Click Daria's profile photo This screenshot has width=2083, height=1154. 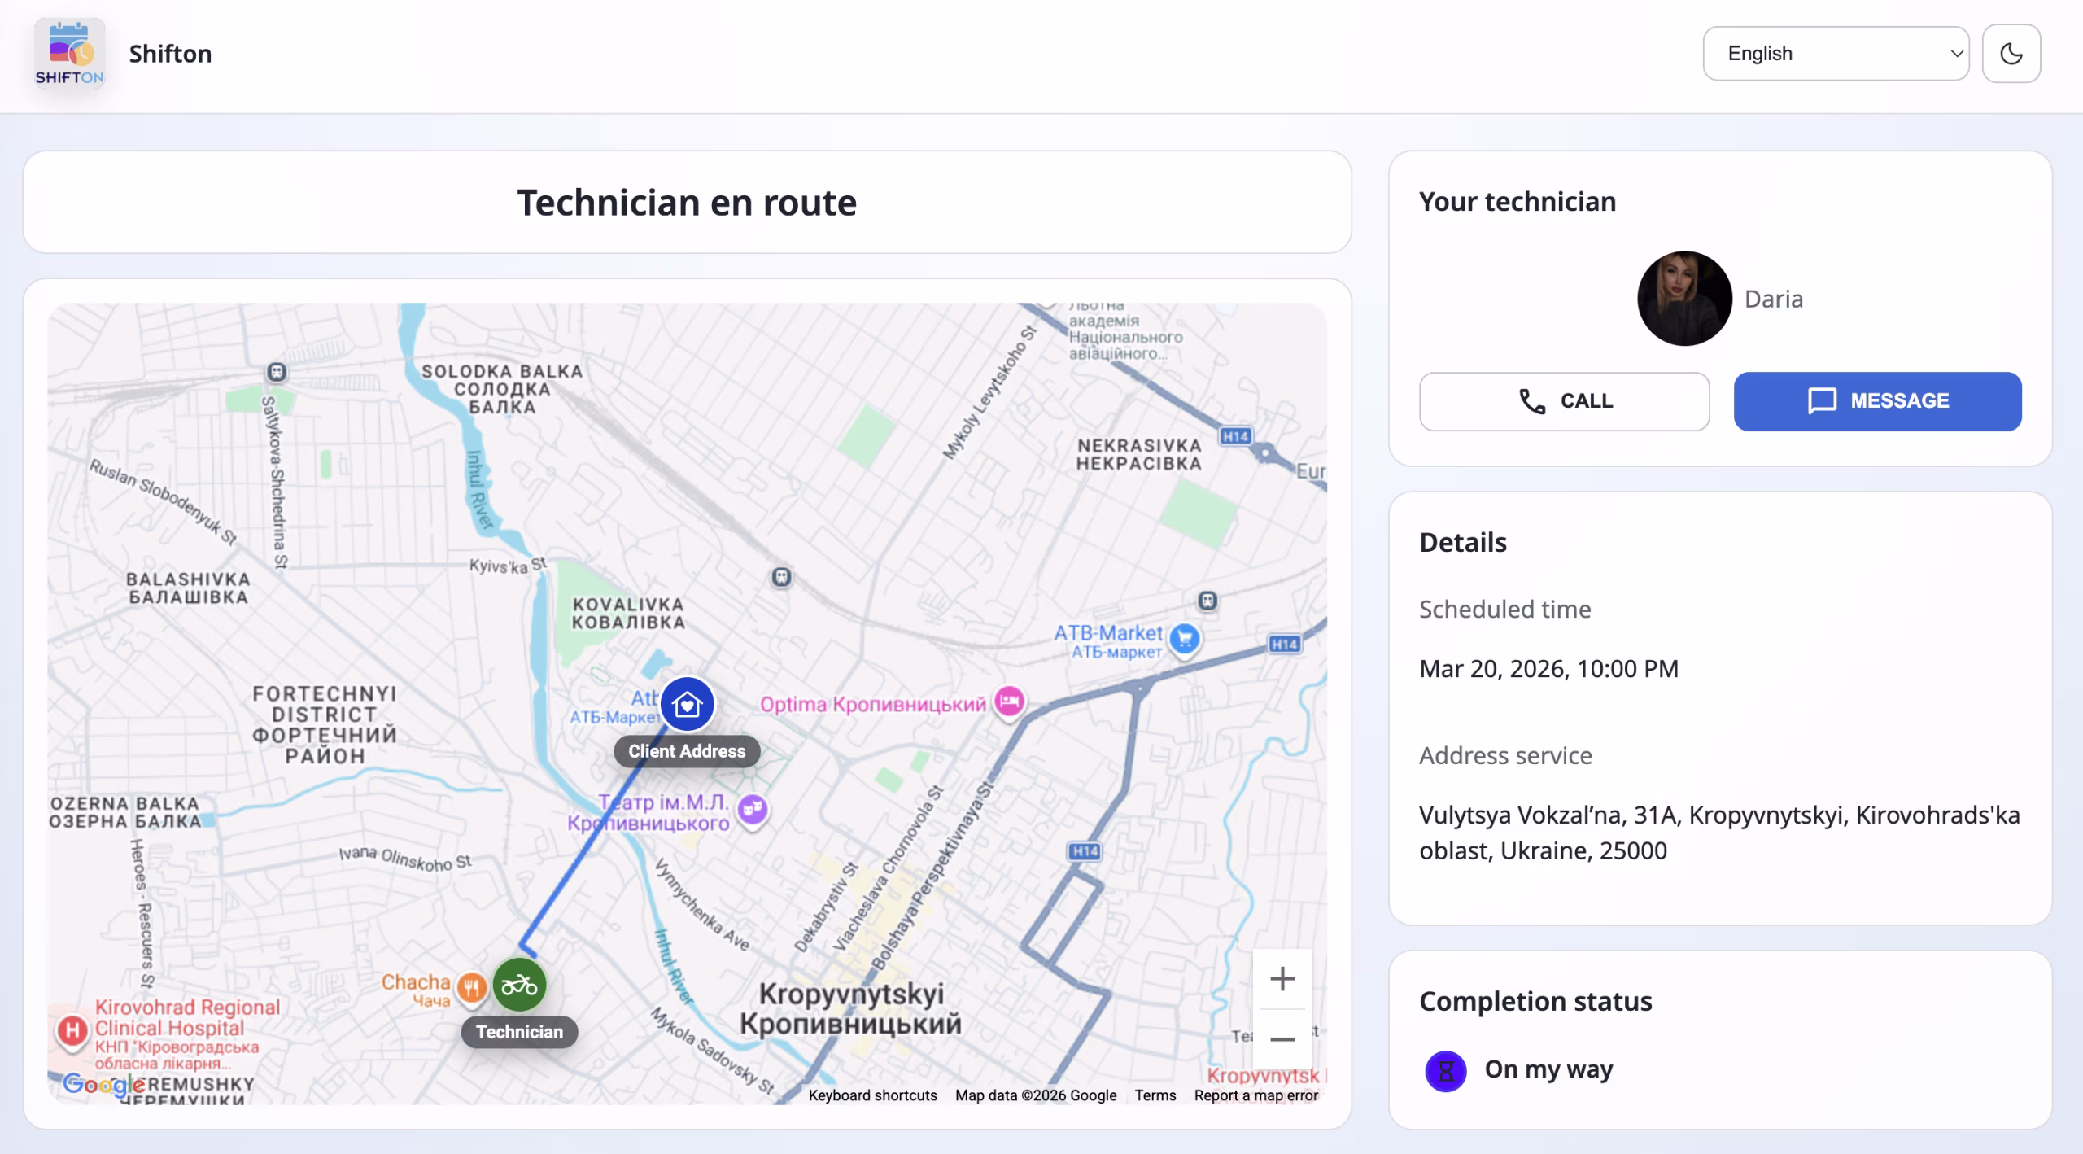click(x=1683, y=298)
